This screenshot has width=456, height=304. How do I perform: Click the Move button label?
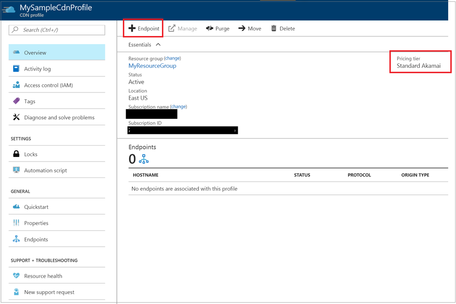(x=254, y=28)
